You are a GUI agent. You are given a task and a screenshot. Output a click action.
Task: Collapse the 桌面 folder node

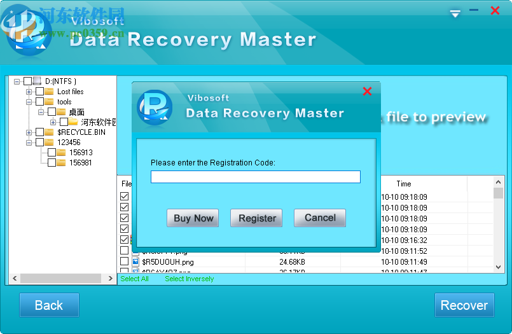(41, 113)
